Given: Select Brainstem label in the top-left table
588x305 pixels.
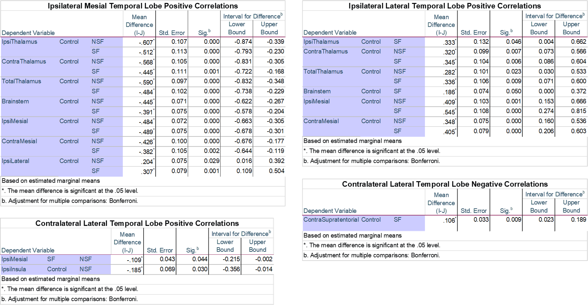Looking at the screenshot, I should (x=15, y=101).
